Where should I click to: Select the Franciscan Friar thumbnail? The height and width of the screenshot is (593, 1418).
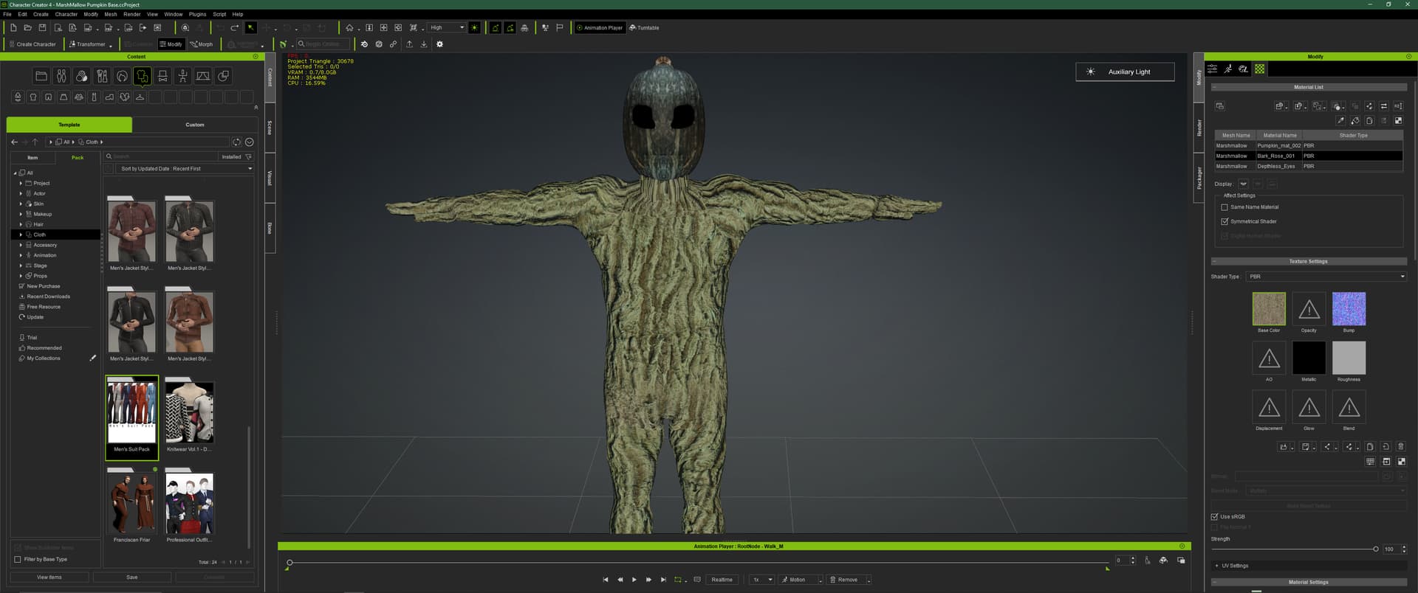131,504
